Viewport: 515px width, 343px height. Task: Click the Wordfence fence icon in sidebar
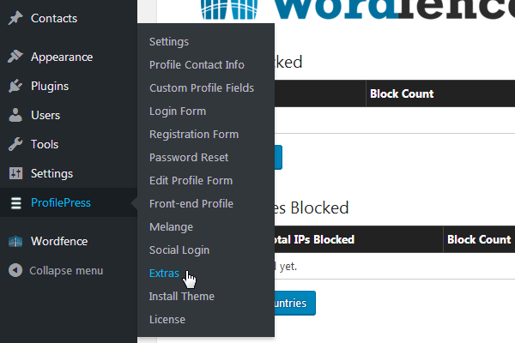tap(15, 242)
